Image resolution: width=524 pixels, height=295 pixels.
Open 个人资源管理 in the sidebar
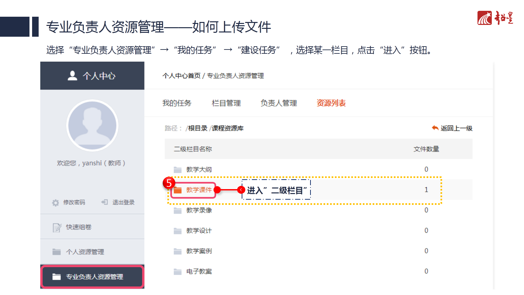(x=92, y=252)
